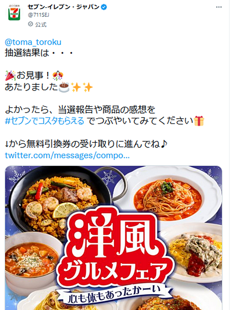This screenshot has height=310, width=234.
Task: Open the 洋風グルメフェア promotional image
Action: [113, 238]
